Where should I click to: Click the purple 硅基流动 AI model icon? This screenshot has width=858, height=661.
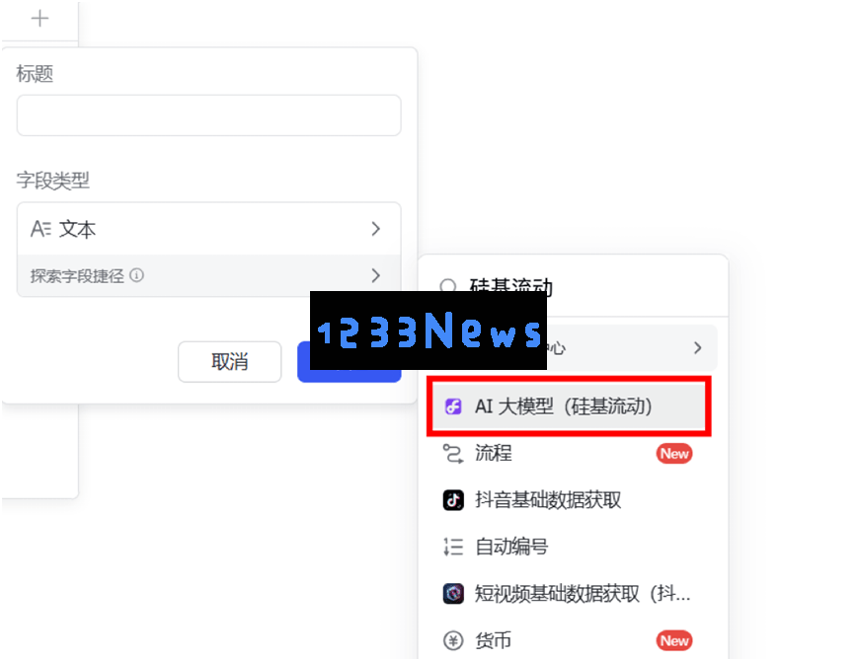[452, 406]
